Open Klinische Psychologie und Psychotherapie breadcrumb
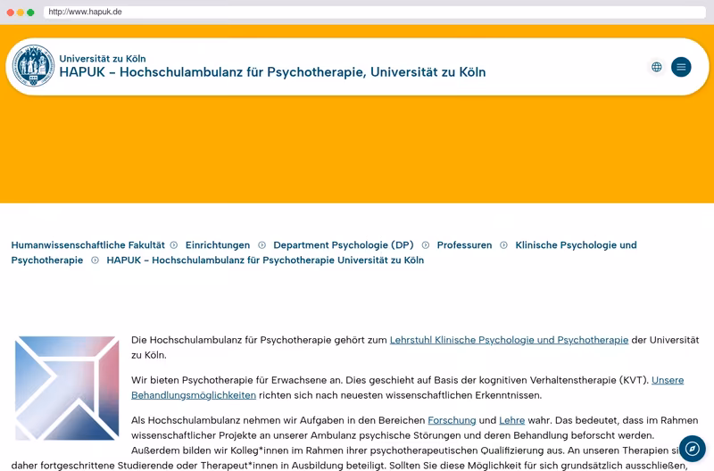The width and height of the screenshot is (714, 471). click(x=324, y=252)
